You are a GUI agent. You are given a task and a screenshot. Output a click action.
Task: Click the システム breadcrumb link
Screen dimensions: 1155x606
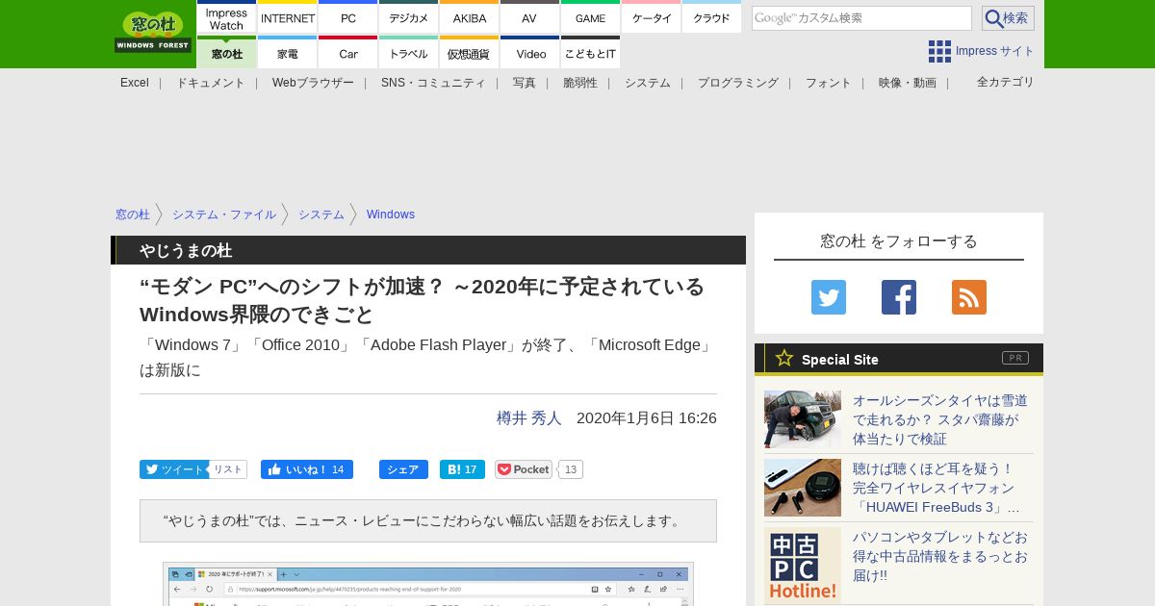click(x=321, y=215)
